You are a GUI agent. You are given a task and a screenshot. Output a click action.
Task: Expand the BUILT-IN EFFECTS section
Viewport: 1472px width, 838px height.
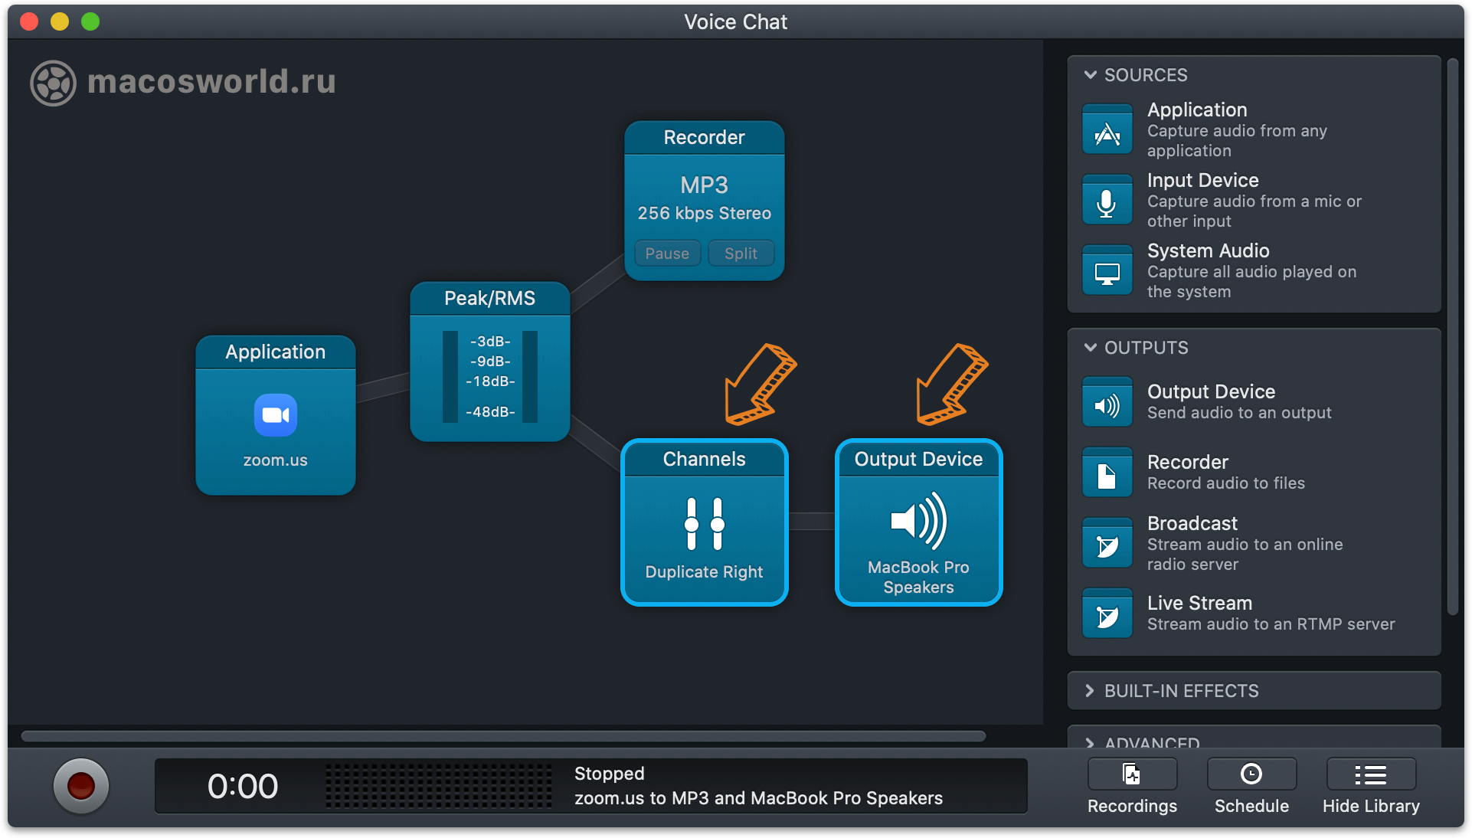tap(1091, 691)
